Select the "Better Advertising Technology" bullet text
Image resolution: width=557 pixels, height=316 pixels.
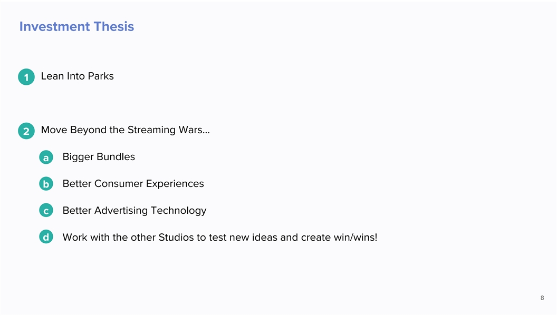click(134, 210)
